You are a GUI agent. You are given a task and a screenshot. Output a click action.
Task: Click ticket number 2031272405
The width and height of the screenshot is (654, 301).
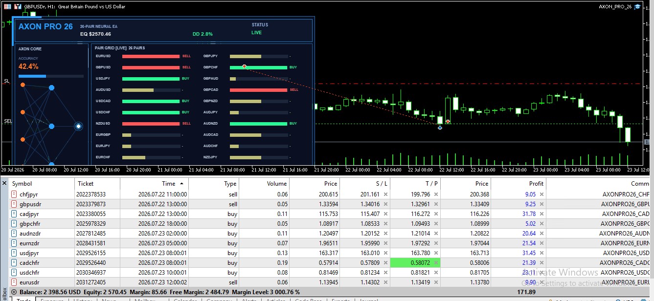click(91, 282)
